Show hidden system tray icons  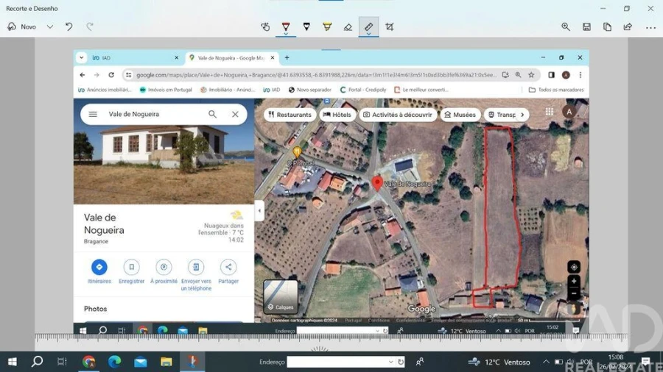[x=546, y=362]
